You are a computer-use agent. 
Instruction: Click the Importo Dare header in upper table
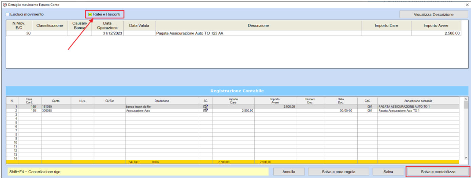point(387,25)
